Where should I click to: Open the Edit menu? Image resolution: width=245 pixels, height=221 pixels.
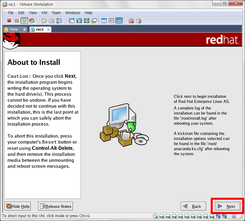(21, 13)
